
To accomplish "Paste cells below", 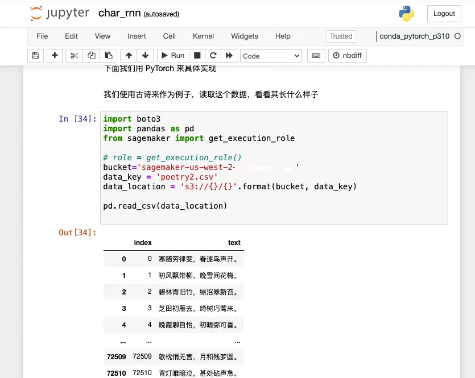I will tap(109, 56).
